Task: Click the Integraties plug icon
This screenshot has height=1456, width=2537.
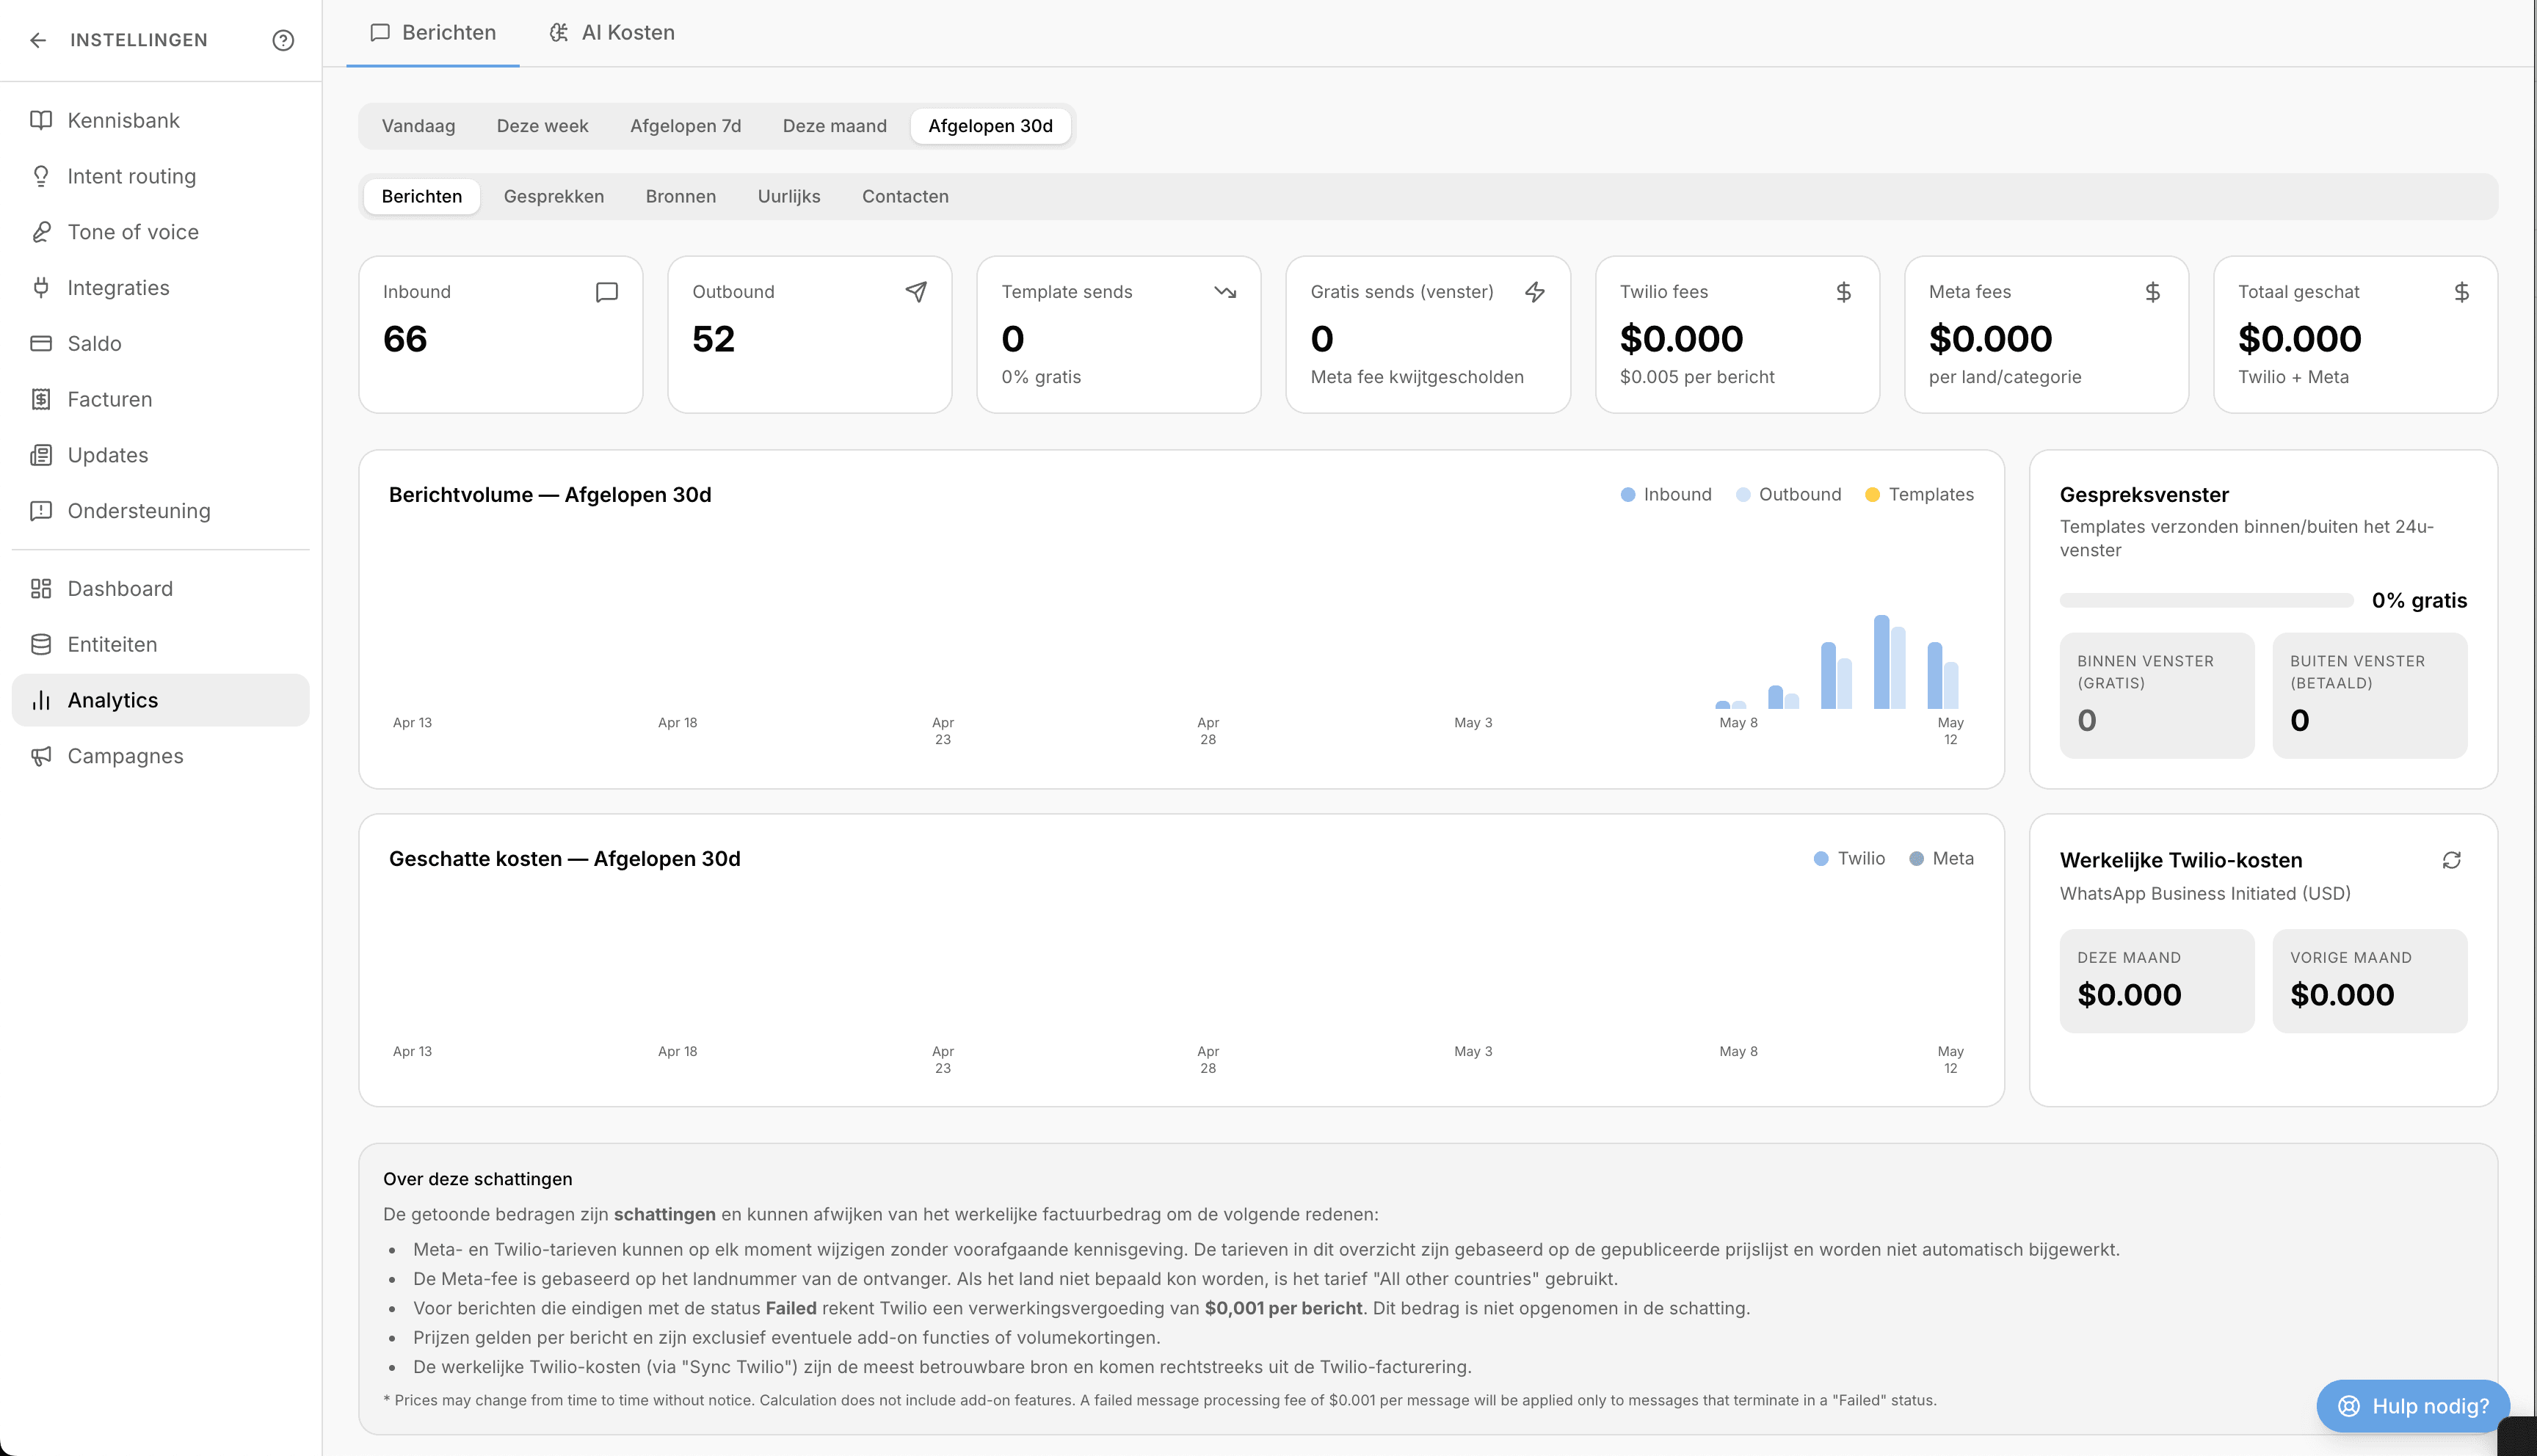Action: coord(41,288)
